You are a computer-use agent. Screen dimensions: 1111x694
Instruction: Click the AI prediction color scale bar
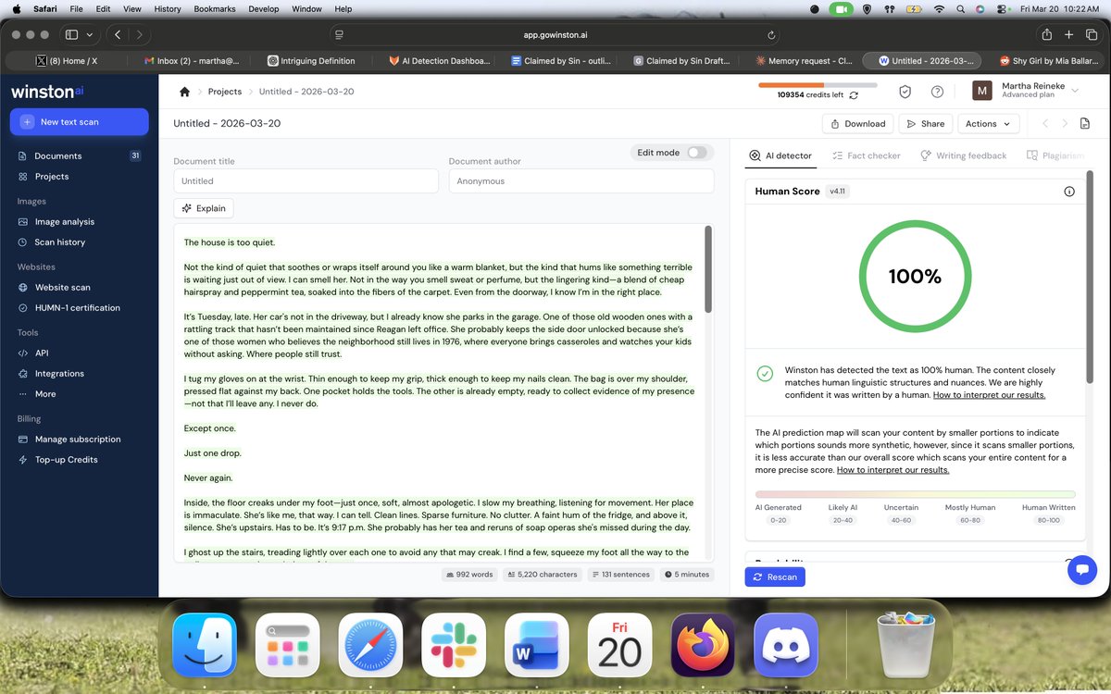915,494
